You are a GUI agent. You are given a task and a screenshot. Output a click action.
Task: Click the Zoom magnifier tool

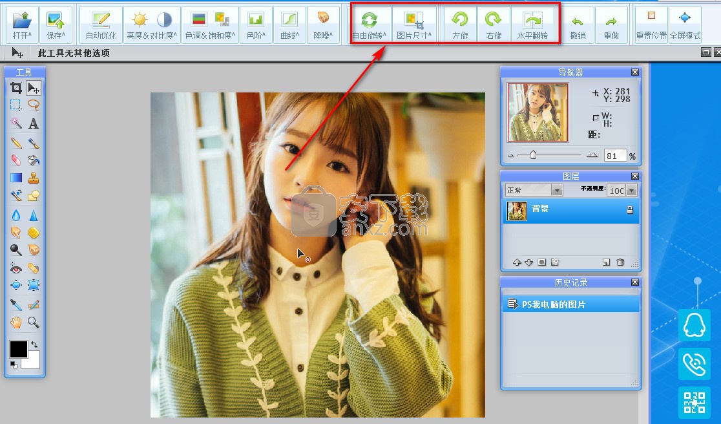34,322
